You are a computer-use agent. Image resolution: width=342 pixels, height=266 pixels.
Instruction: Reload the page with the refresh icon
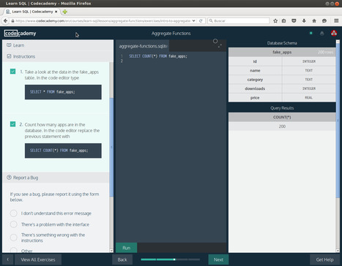pyautogui.click(x=201, y=21)
